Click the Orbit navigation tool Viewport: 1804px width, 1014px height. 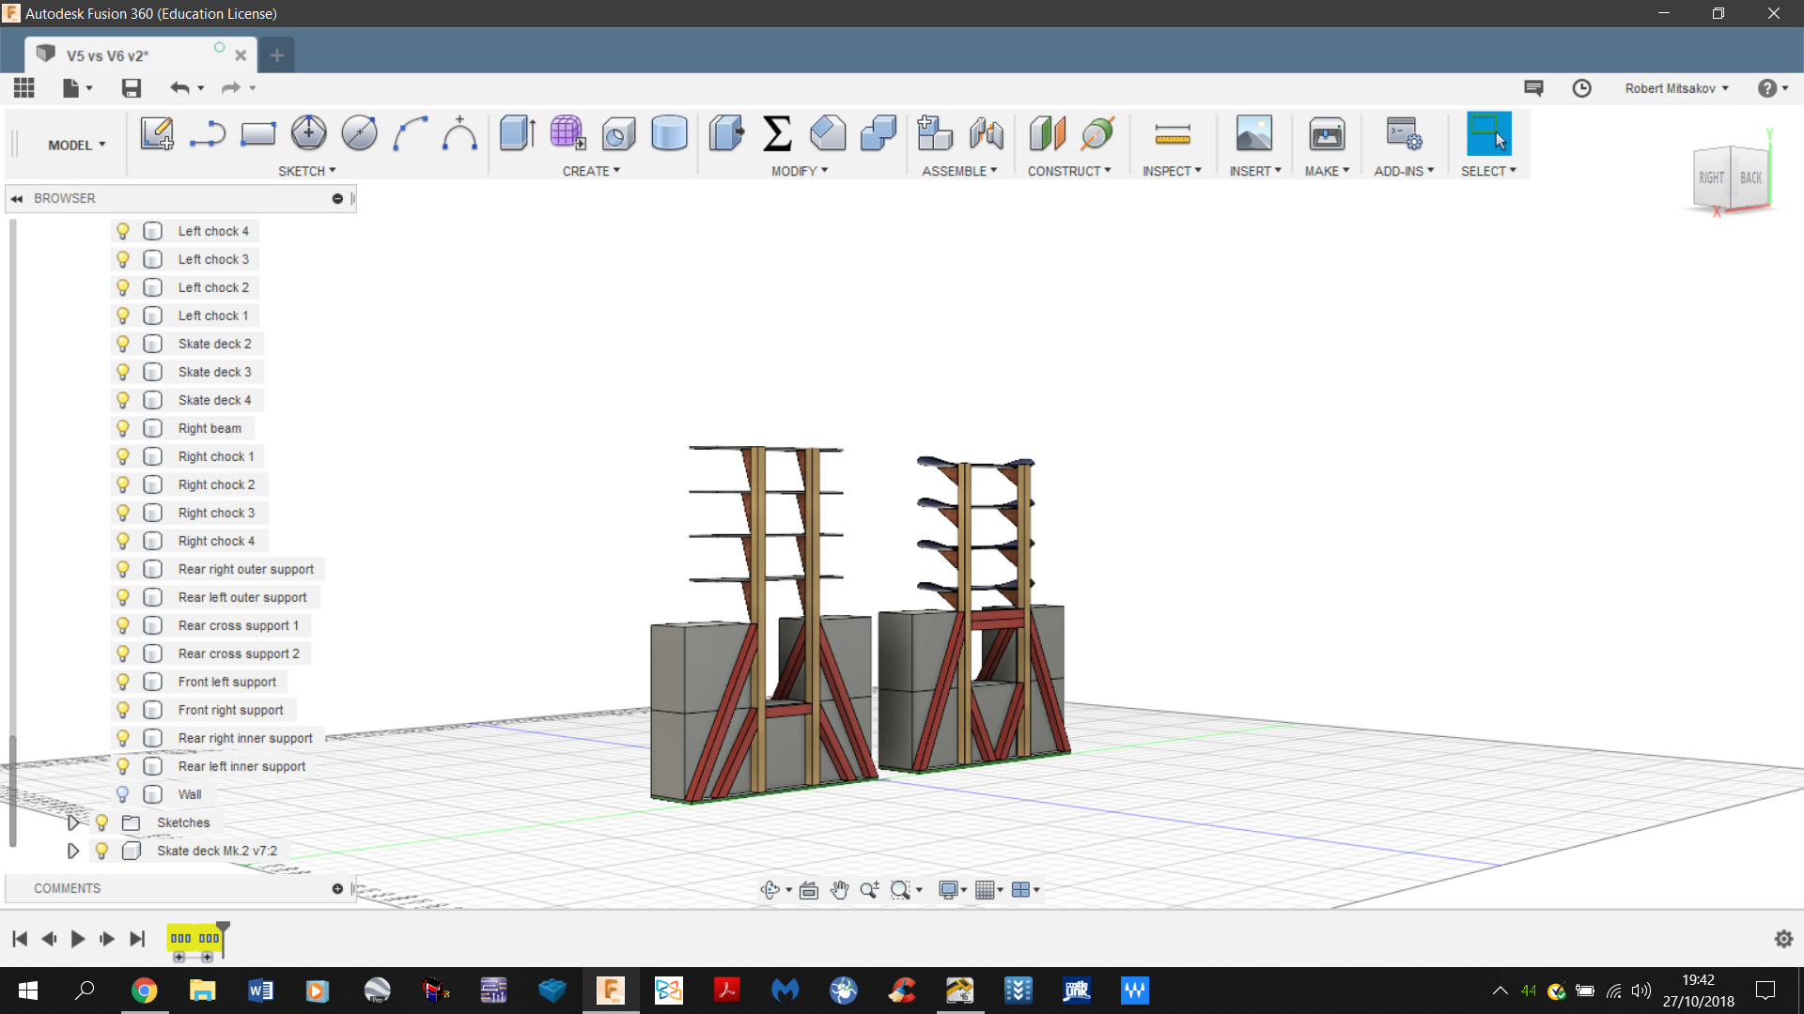[770, 889]
